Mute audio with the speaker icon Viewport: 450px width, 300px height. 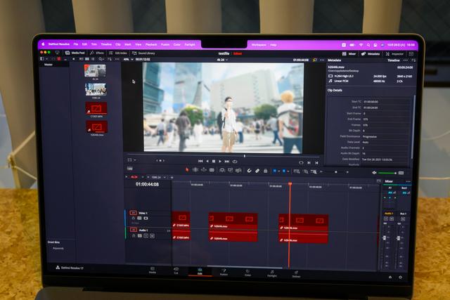[374, 173]
